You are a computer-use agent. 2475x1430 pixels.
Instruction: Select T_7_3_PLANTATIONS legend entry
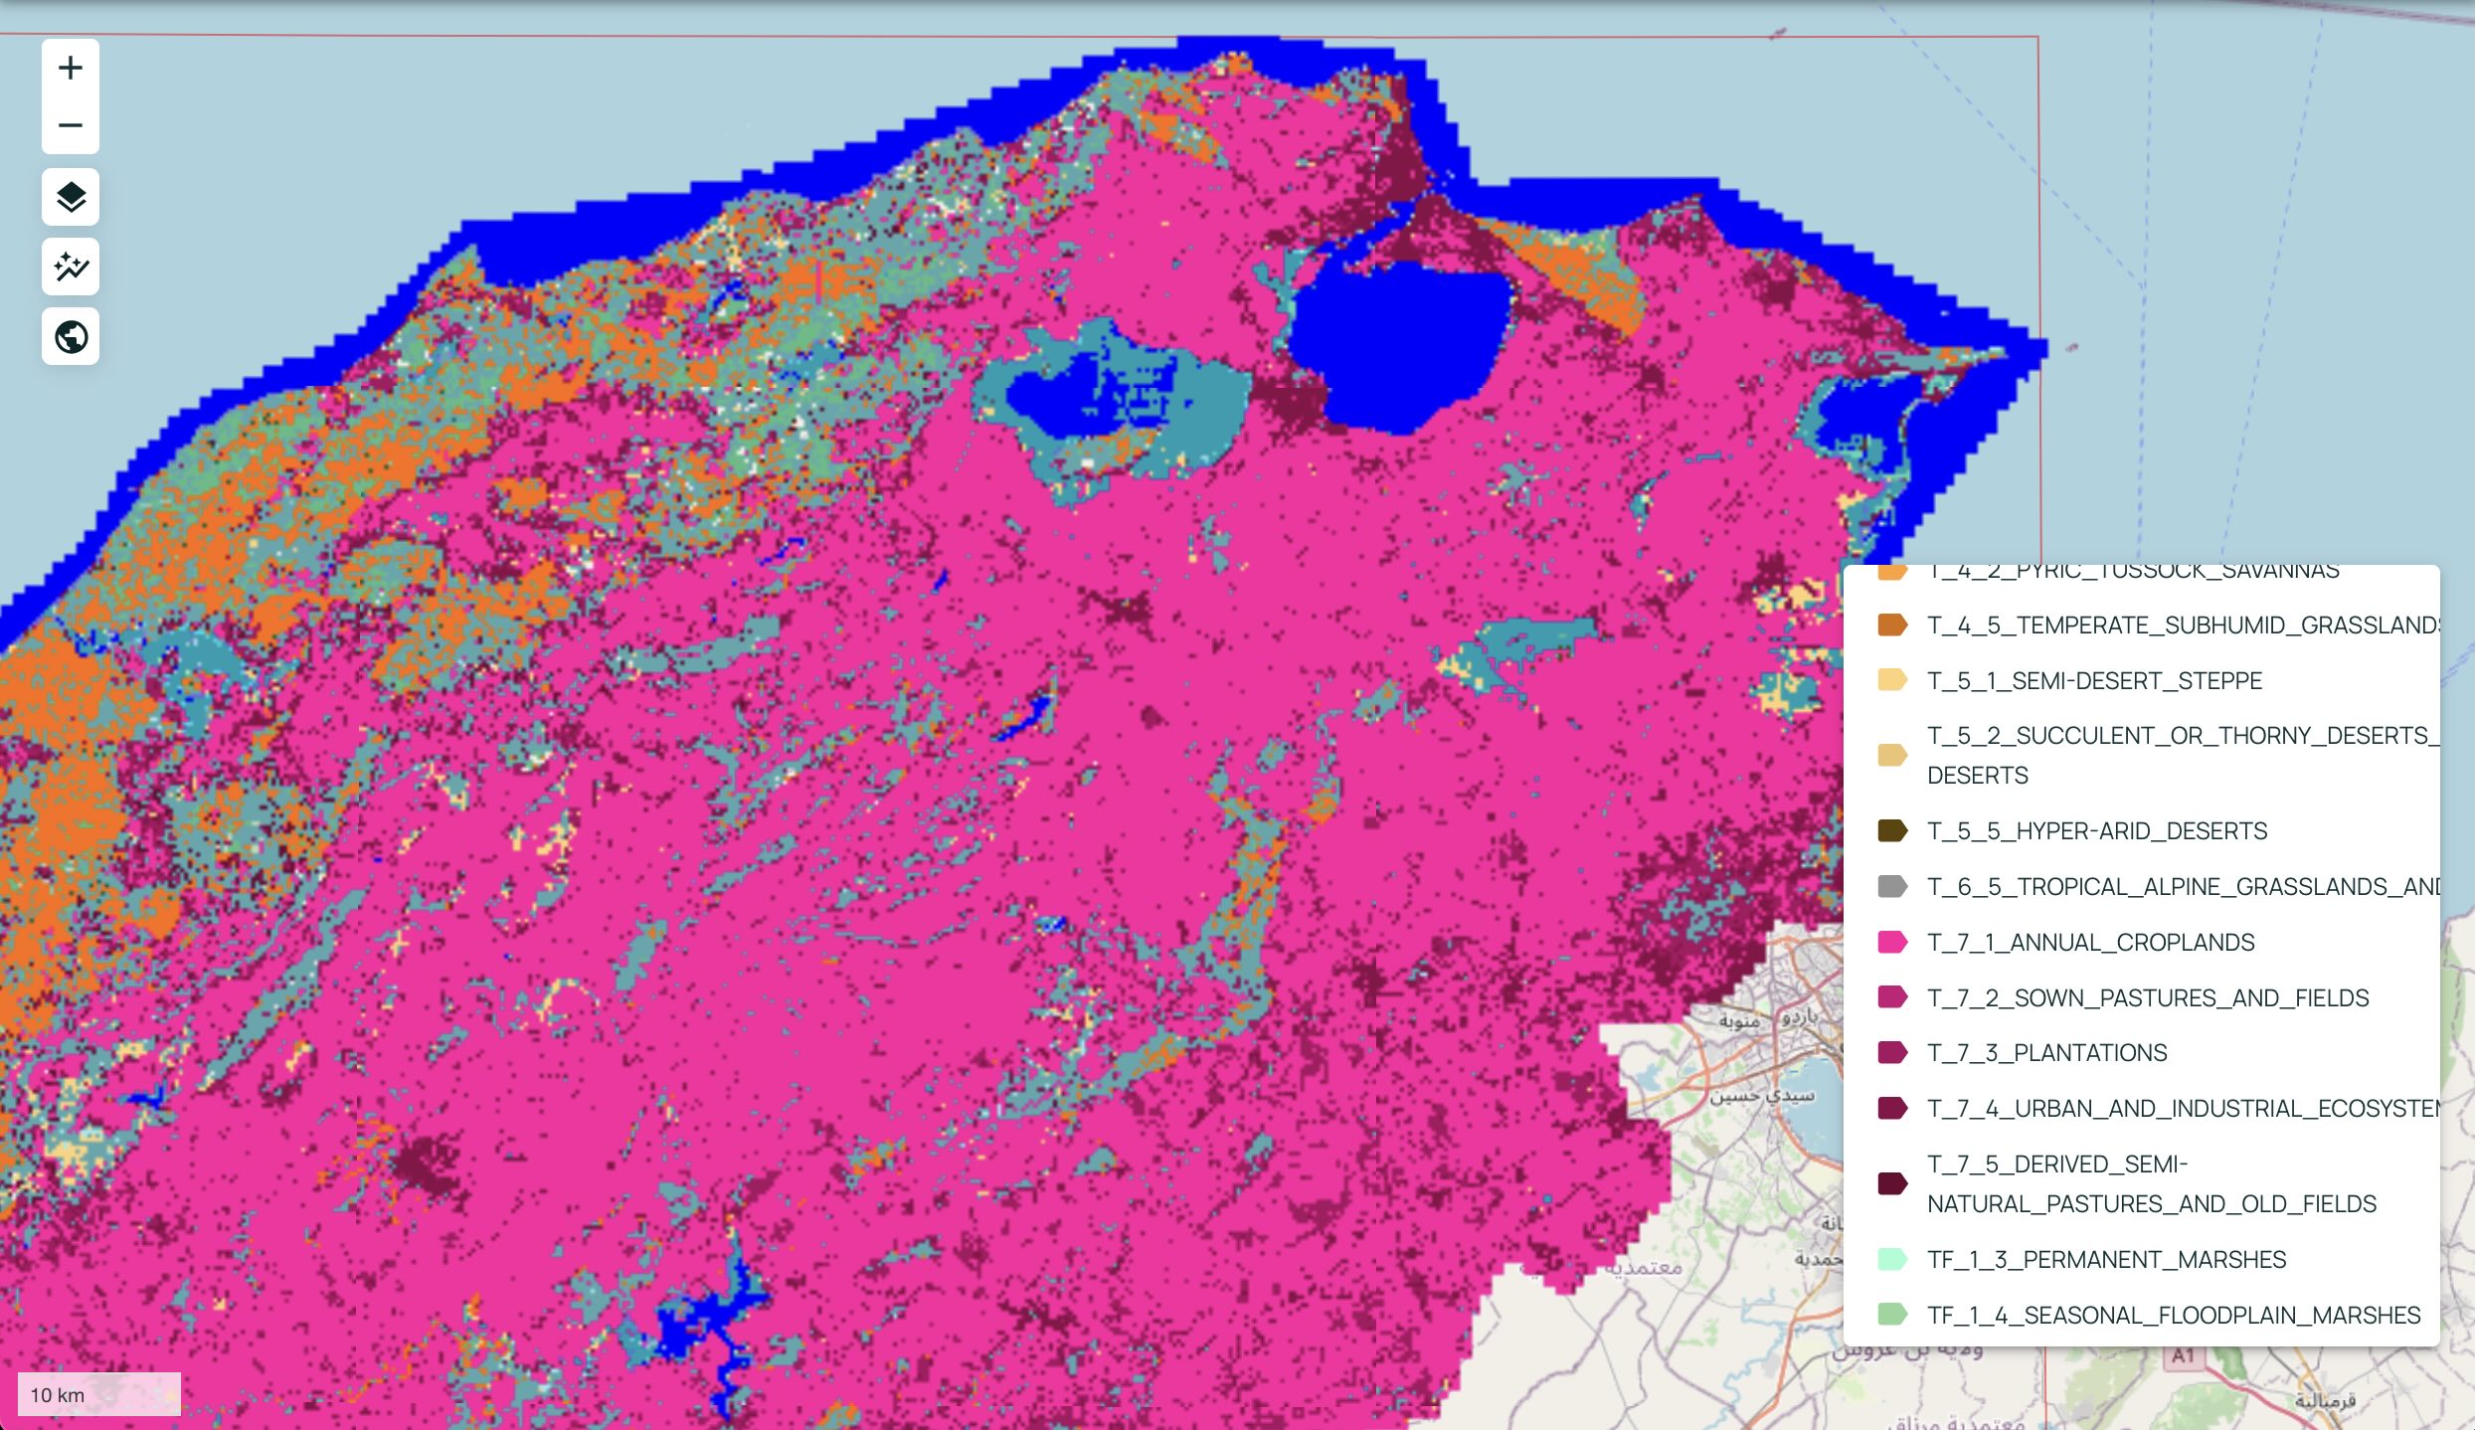tap(2046, 1052)
